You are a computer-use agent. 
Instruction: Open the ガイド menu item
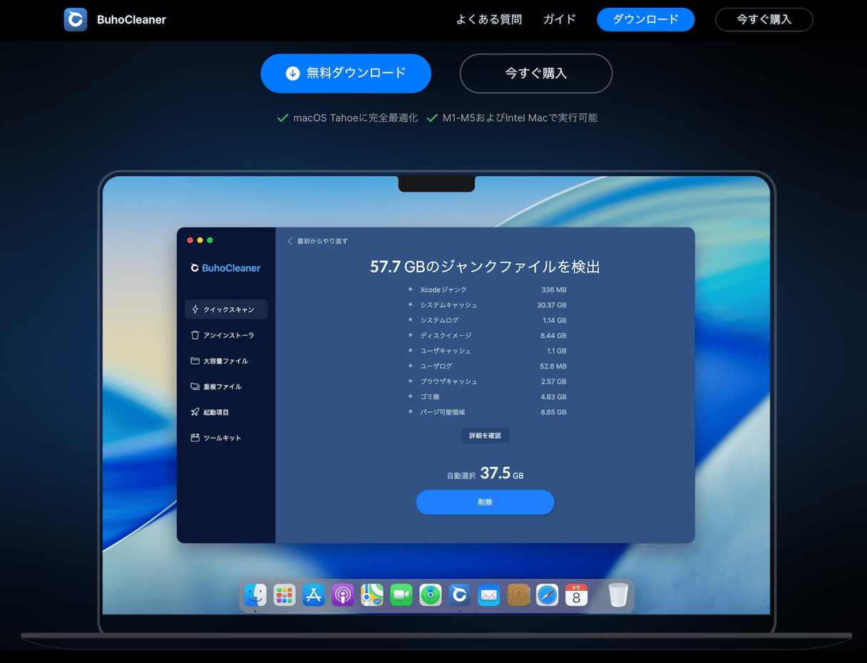[x=560, y=19]
